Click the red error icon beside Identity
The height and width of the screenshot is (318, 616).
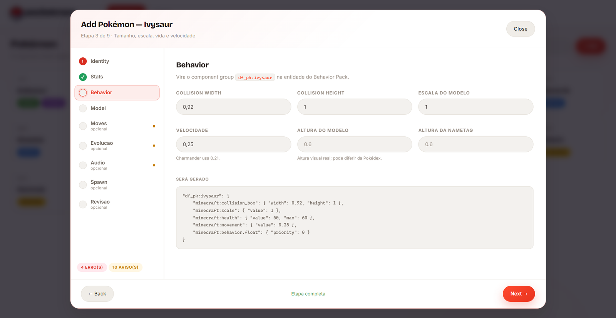pyautogui.click(x=83, y=61)
